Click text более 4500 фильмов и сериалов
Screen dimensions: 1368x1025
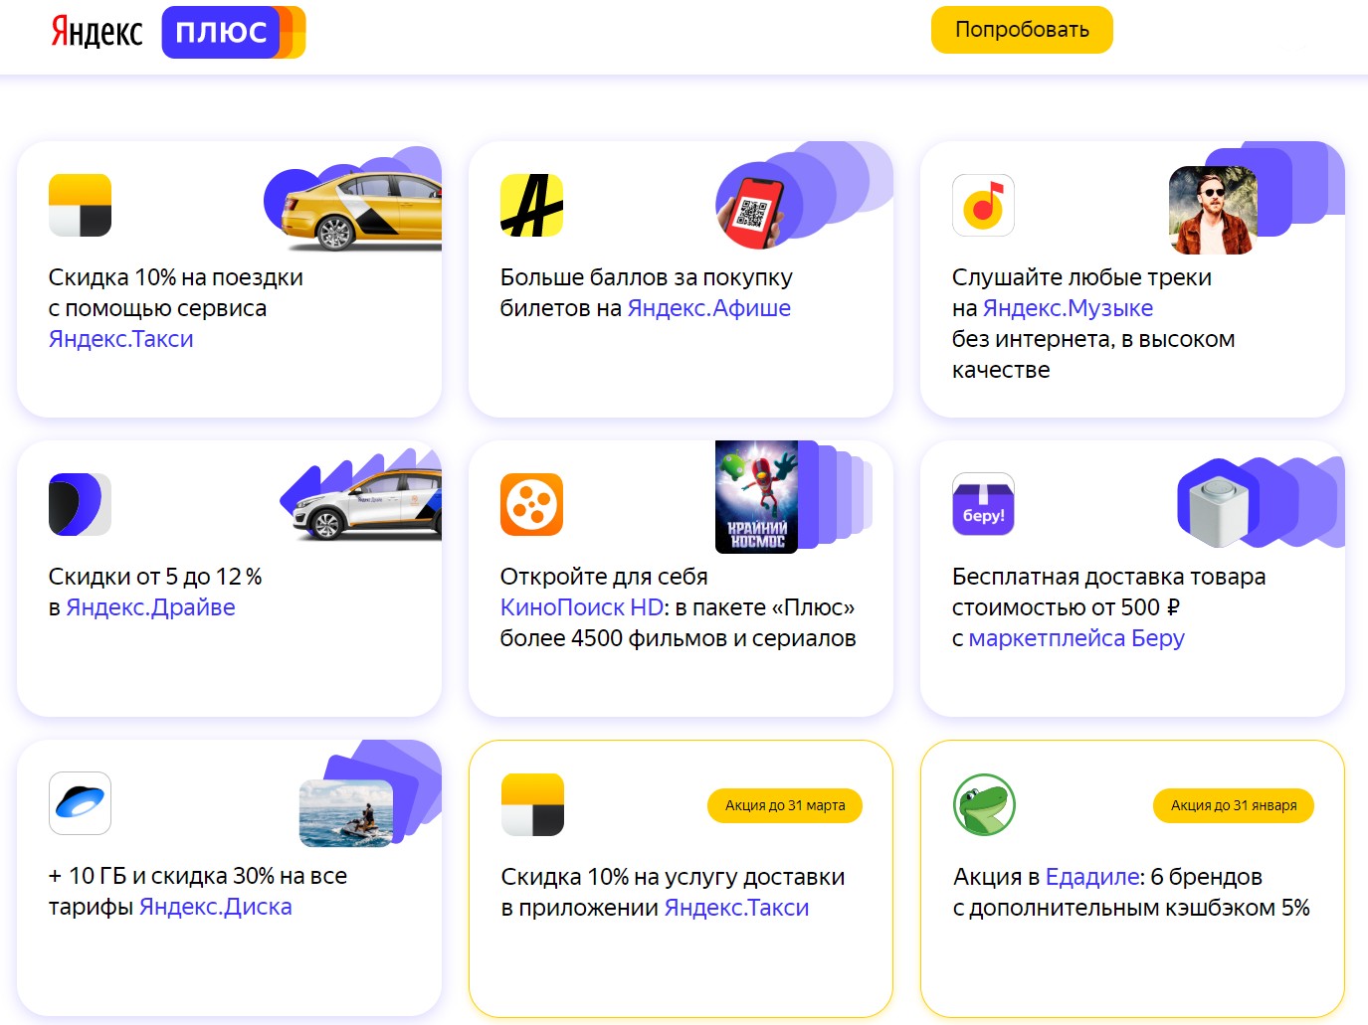click(x=679, y=638)
